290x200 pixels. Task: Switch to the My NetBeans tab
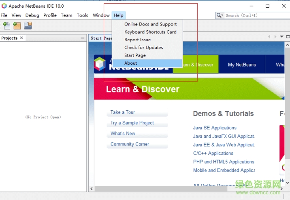pos(242,65)
